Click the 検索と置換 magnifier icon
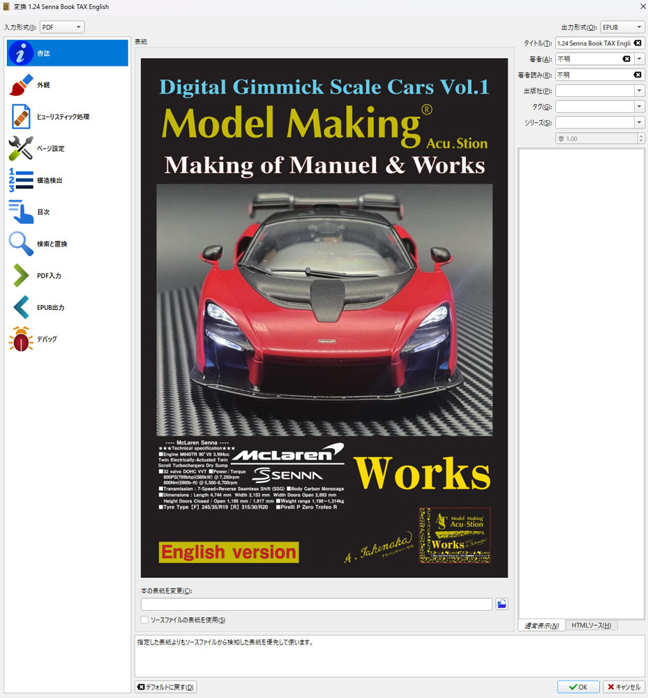Screen dimensions: 648x698 coord(20,244)
